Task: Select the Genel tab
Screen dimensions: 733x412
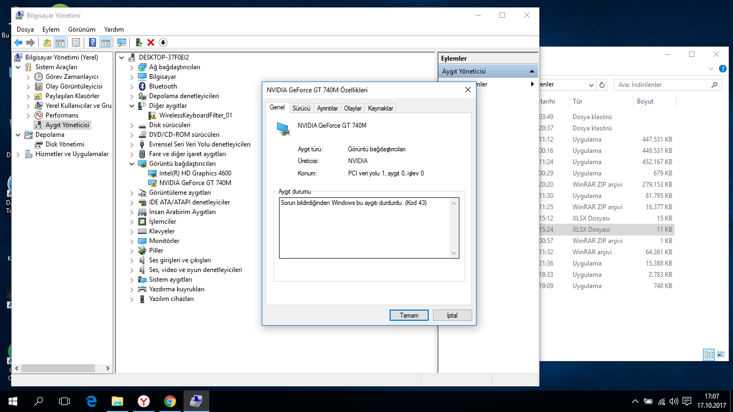Action: 277,107
